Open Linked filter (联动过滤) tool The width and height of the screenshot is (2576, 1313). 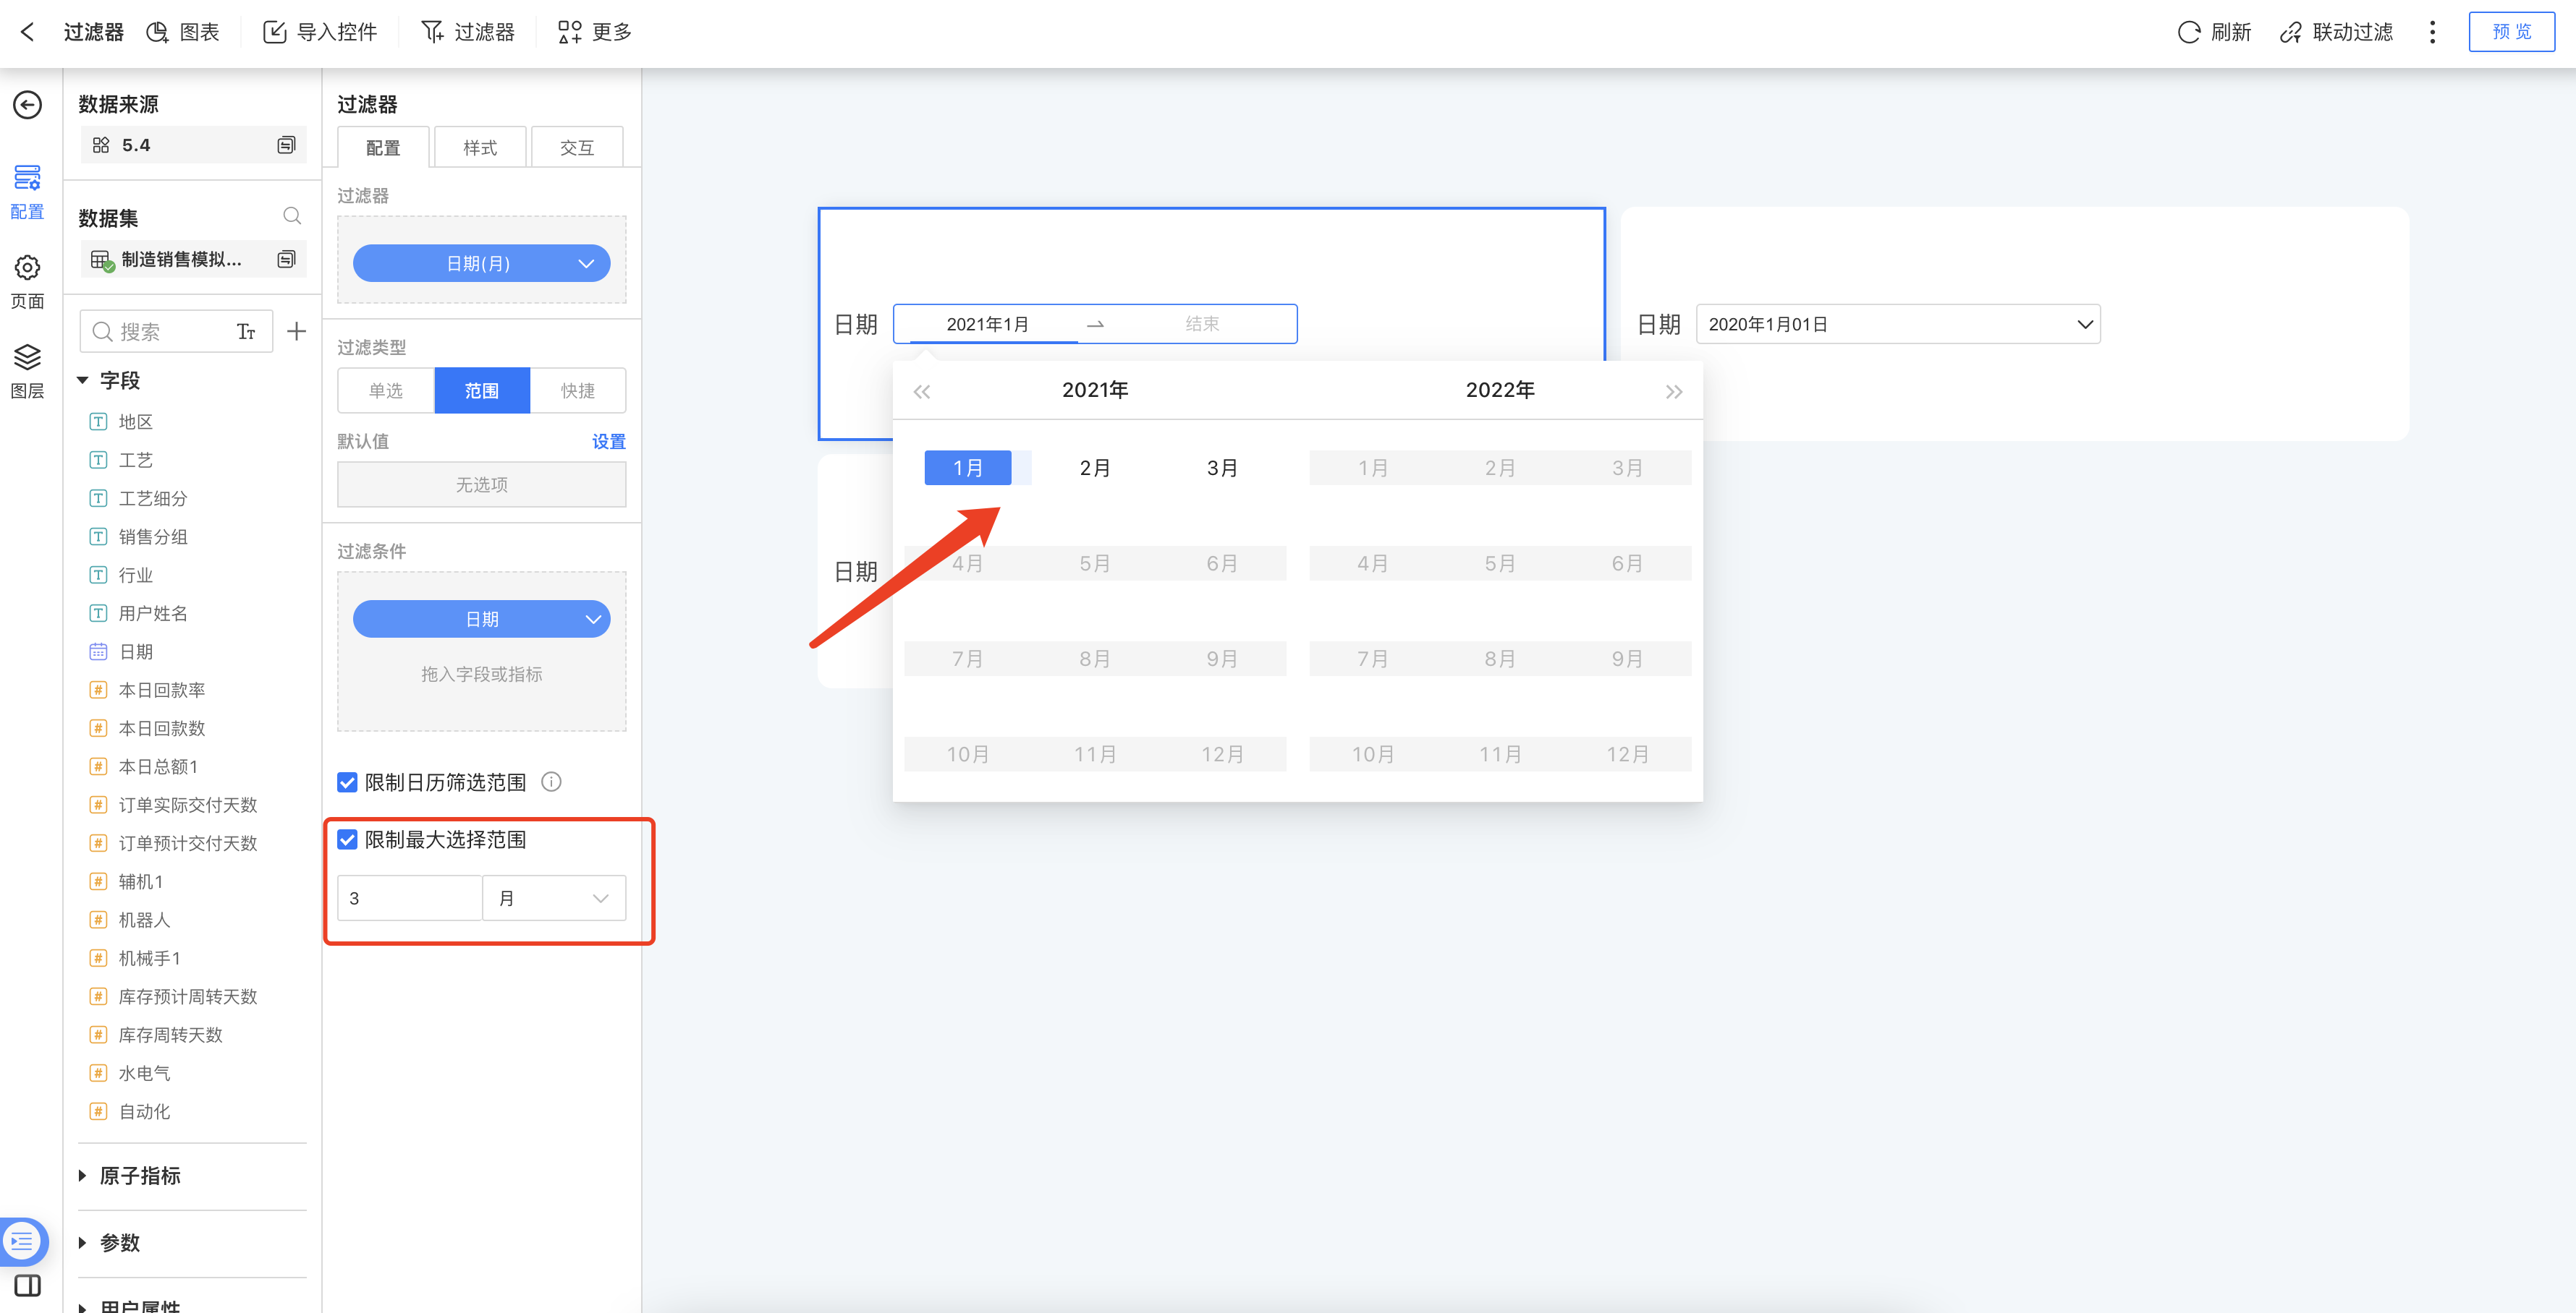(x=2336, y=32)
